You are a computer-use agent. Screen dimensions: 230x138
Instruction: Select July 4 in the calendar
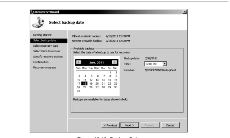click(85, 76)
